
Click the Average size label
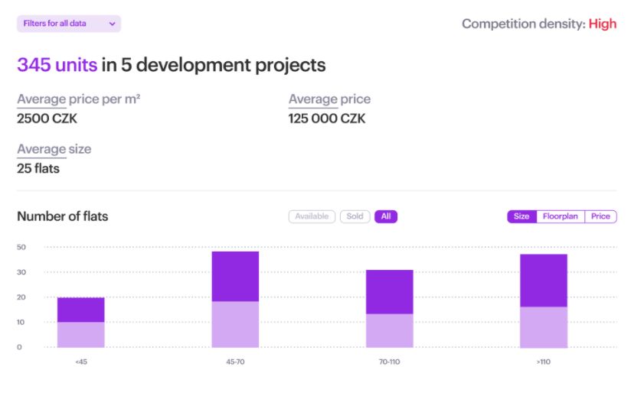point(54,149)
